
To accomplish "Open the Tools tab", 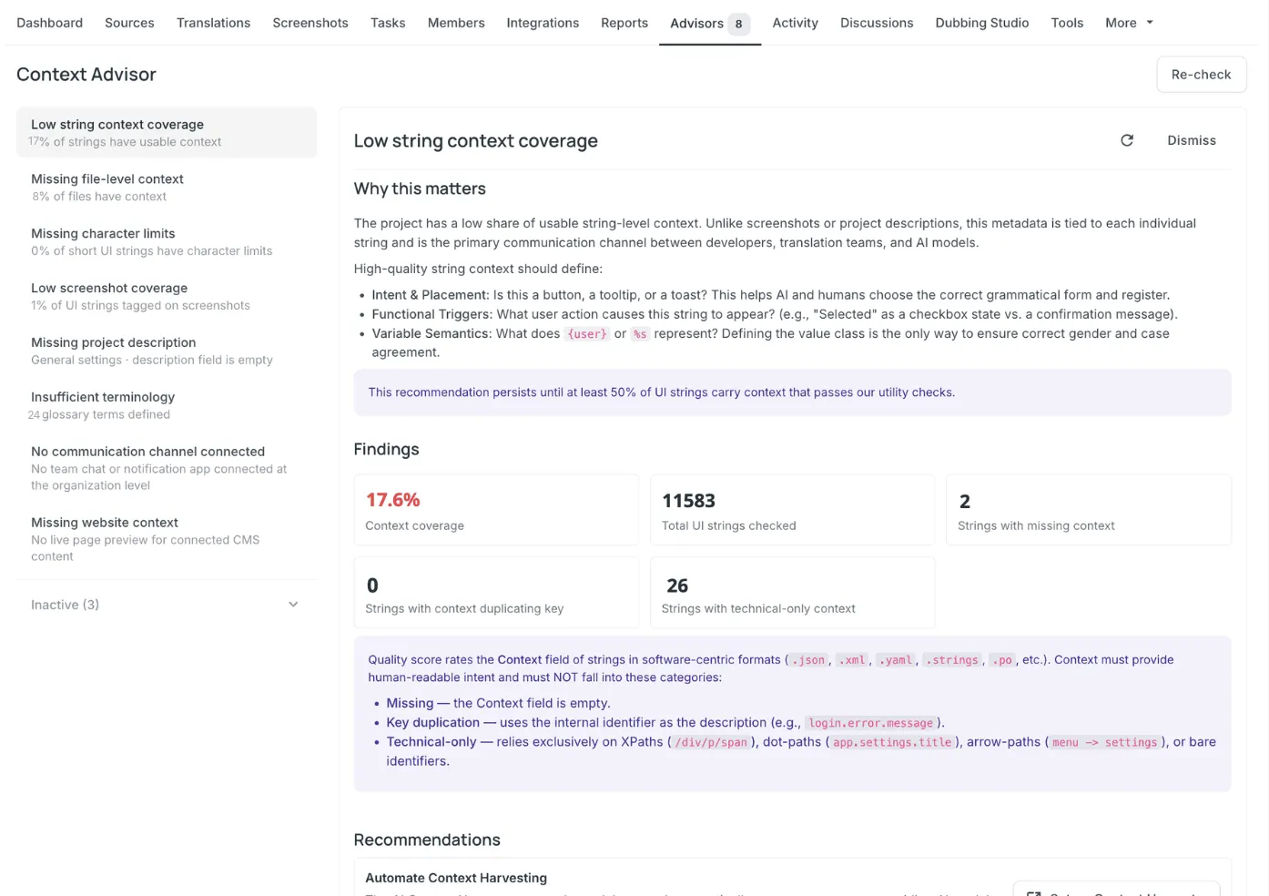I will click(1067, 23).
